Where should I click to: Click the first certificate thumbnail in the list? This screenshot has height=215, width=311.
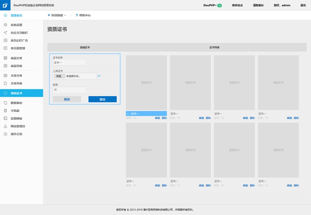tap(146, 82)
